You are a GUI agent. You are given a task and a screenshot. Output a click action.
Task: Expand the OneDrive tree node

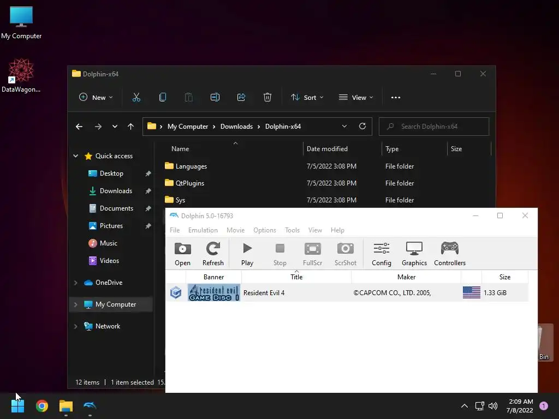click(x=75, y=283)
